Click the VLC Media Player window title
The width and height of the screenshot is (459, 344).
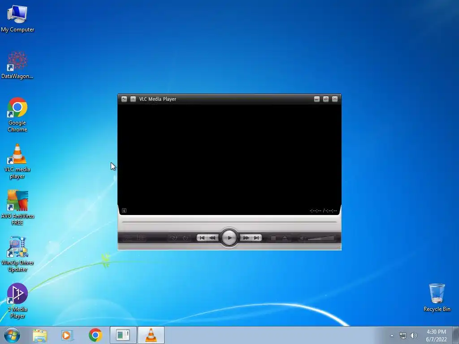click(158, 99)
